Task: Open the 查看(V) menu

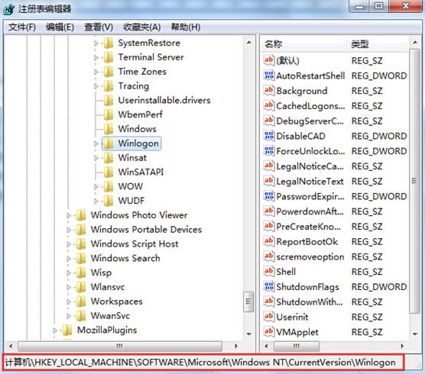Action: 99,27
